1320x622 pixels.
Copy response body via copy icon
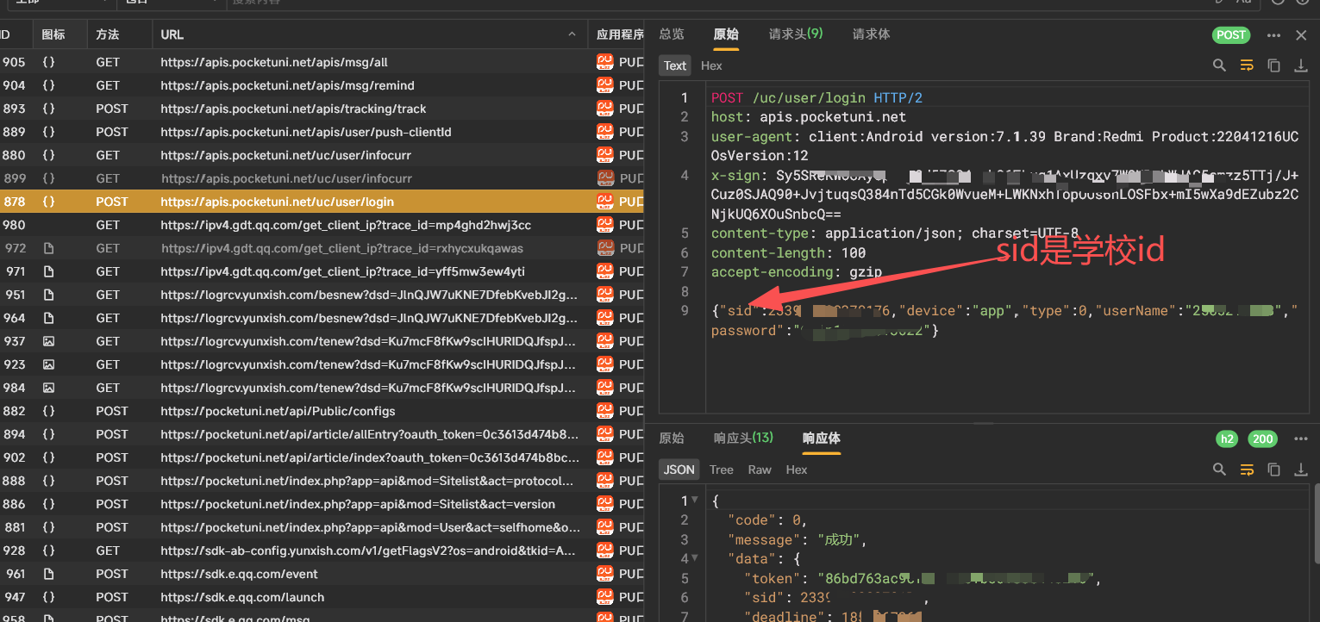(1273, 470)
